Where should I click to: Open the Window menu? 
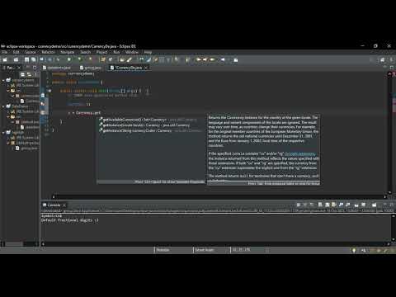[x=132, y=52]
